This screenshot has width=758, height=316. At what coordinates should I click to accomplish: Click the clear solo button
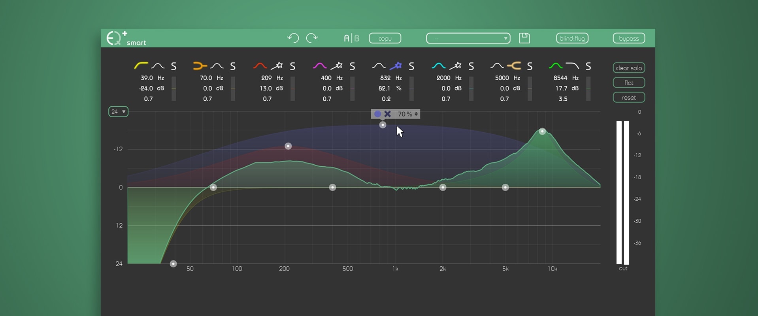629,68
